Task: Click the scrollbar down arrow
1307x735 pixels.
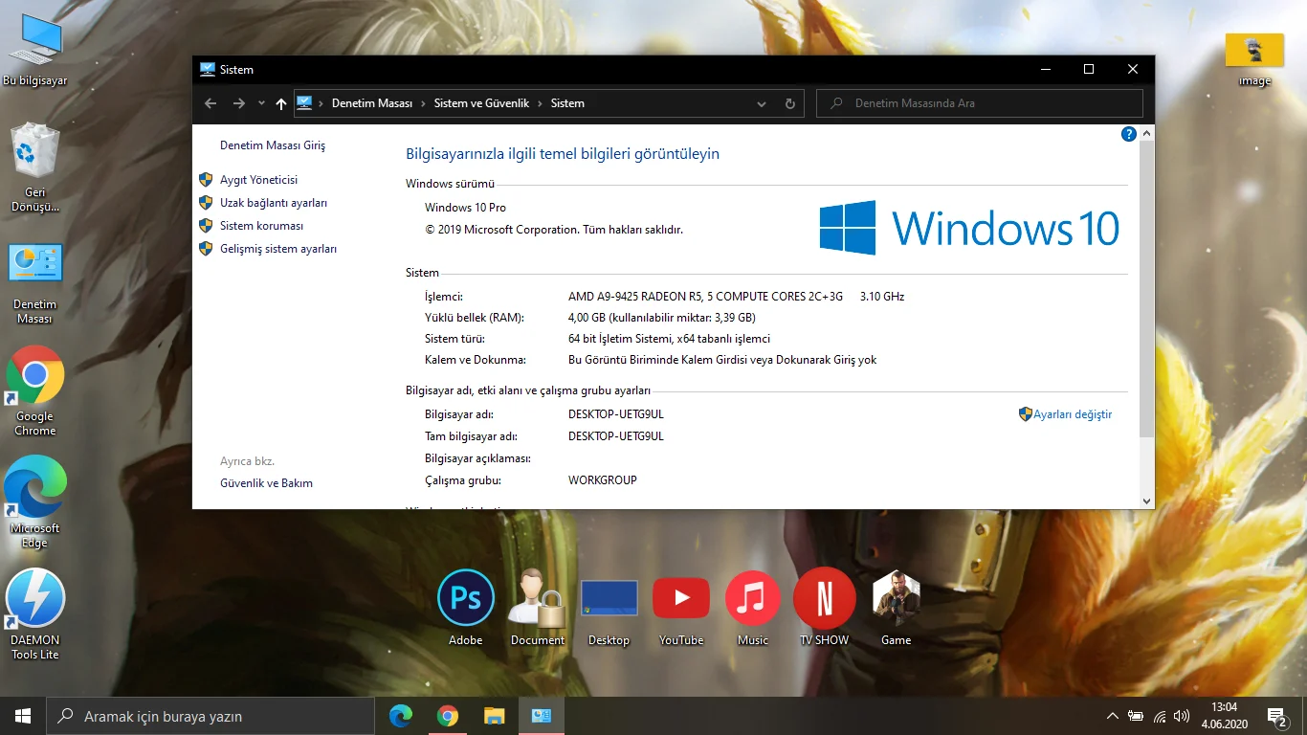Action: 1147,501
